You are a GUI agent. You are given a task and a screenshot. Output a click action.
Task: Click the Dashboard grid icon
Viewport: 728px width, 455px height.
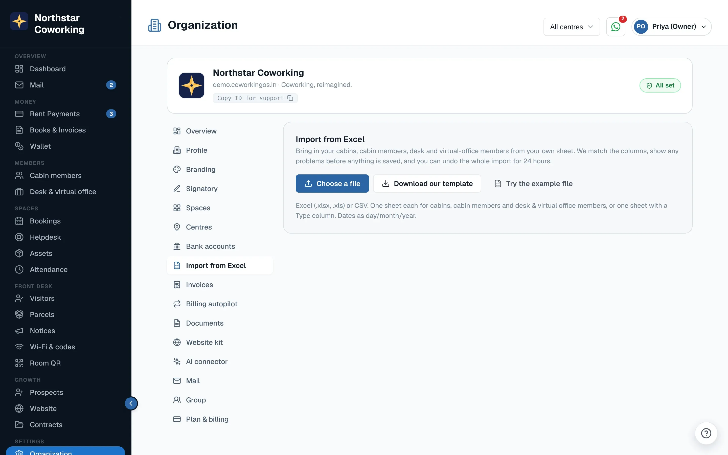[19, 69]
